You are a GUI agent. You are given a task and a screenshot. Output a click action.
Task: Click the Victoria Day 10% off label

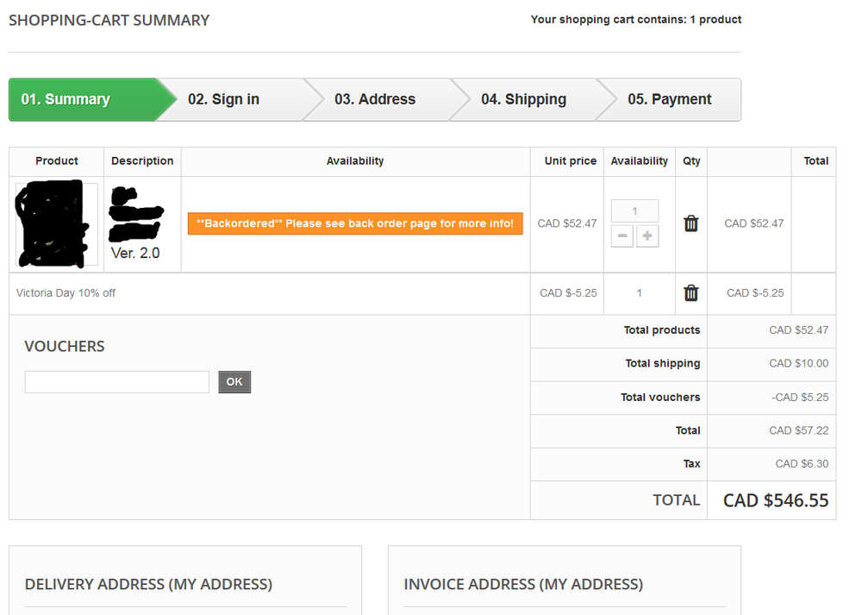click(x=66, y=293)
